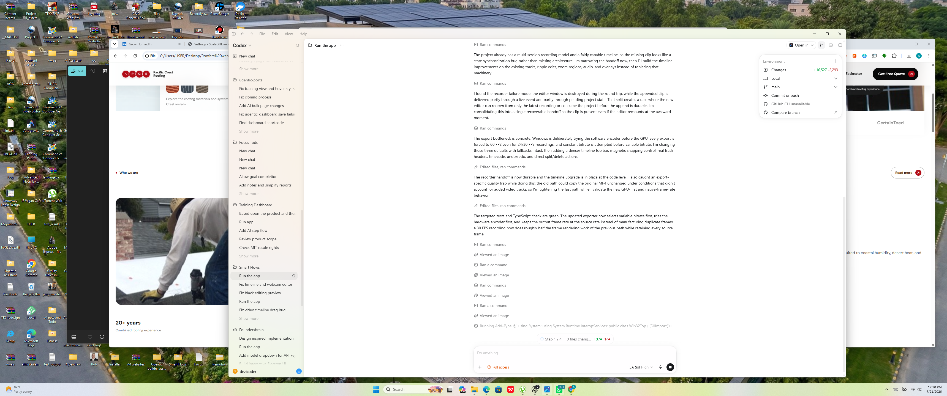Click the trash delete icon in the dark panel

click(x=105, y=71)
